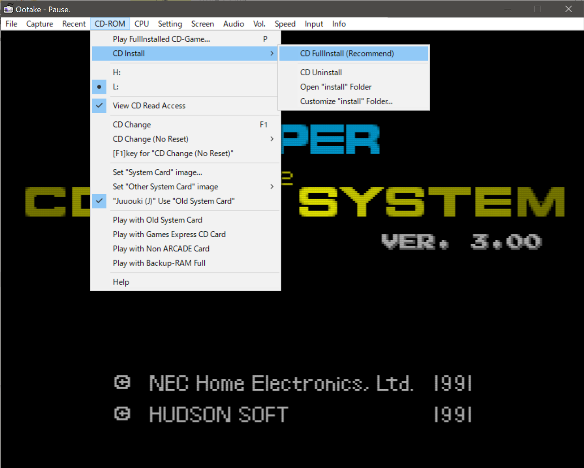The height and width of the screenshot is (468, 584).
Task: Choose CD Uninstall
Action: point(354,72)
